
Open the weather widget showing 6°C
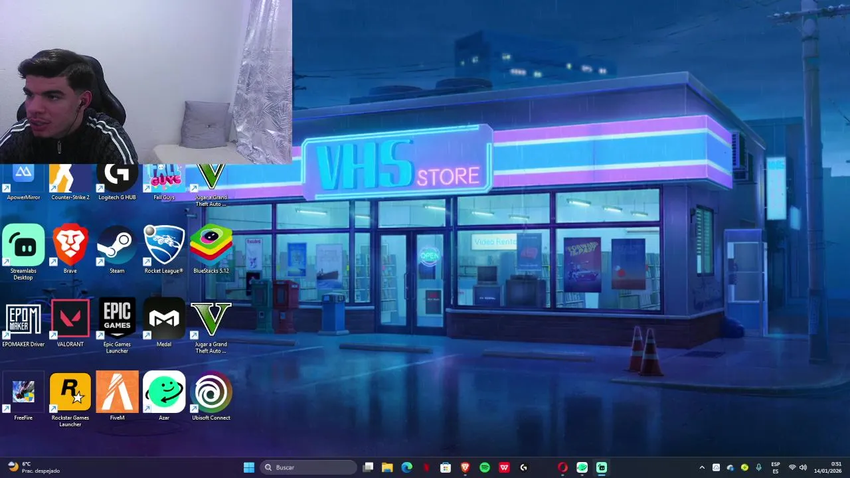point(33,467)
